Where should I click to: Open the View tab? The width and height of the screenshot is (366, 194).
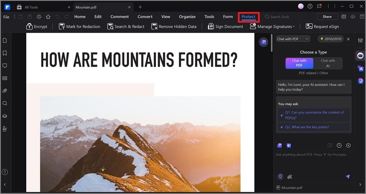click(x=166, y=17)
